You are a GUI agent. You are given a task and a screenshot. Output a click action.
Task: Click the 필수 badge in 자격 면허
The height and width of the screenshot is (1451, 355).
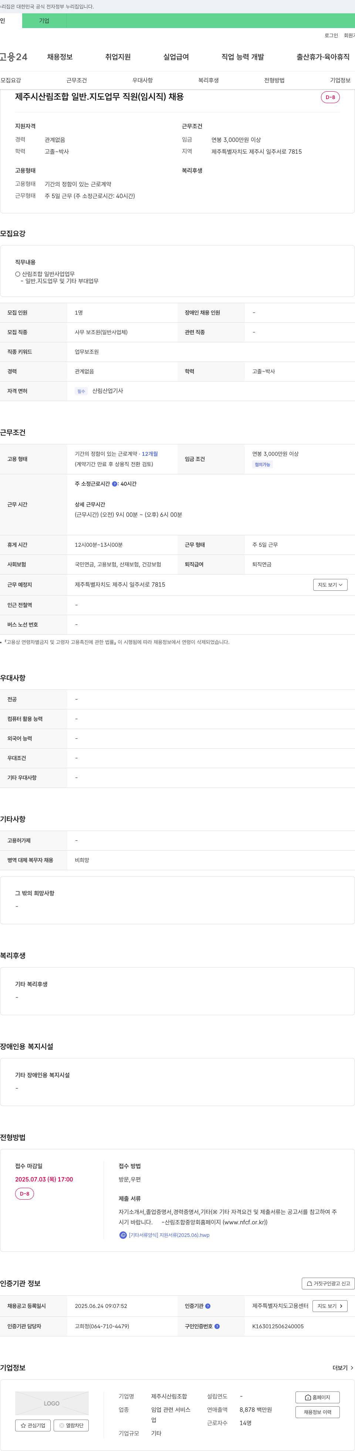(x=81, y=391)
